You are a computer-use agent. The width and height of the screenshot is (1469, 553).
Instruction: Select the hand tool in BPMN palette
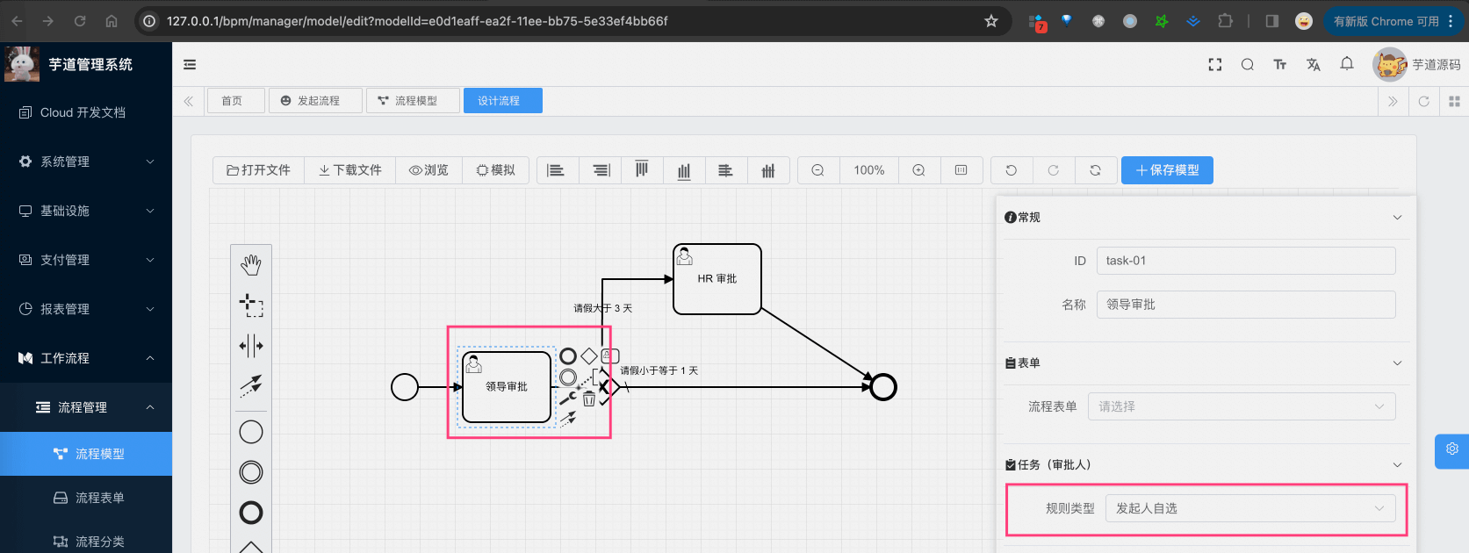point(251,264)
